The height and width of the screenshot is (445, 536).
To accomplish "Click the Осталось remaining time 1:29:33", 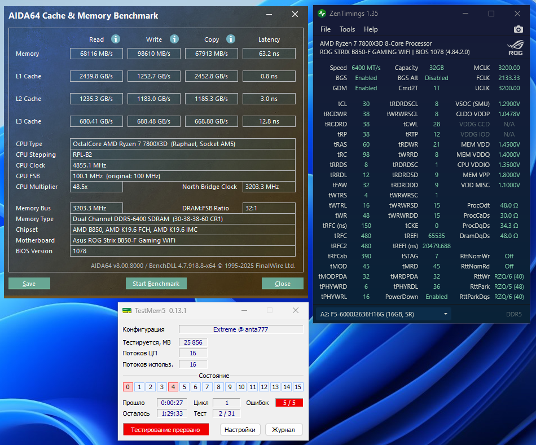I will 172,413.
